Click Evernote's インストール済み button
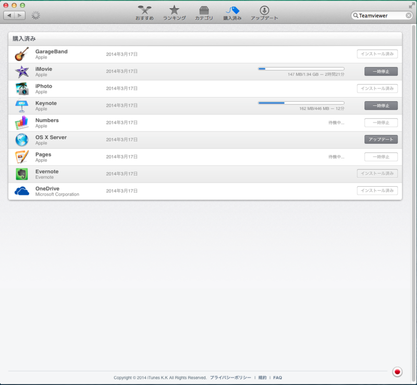The image size is (417, 385). pos(377,173)
